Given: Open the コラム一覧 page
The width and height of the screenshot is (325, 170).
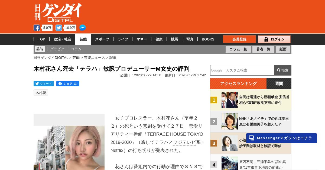Looking at the screenshot, I should click(238, 49).
